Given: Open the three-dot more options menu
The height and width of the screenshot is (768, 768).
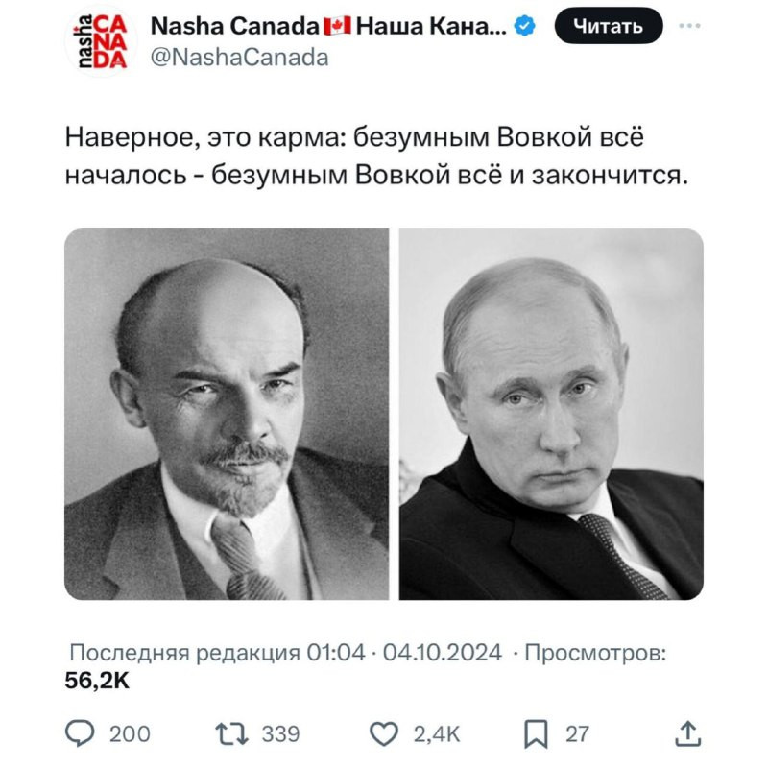Looking at the screenshot, I should pos(689,26).
